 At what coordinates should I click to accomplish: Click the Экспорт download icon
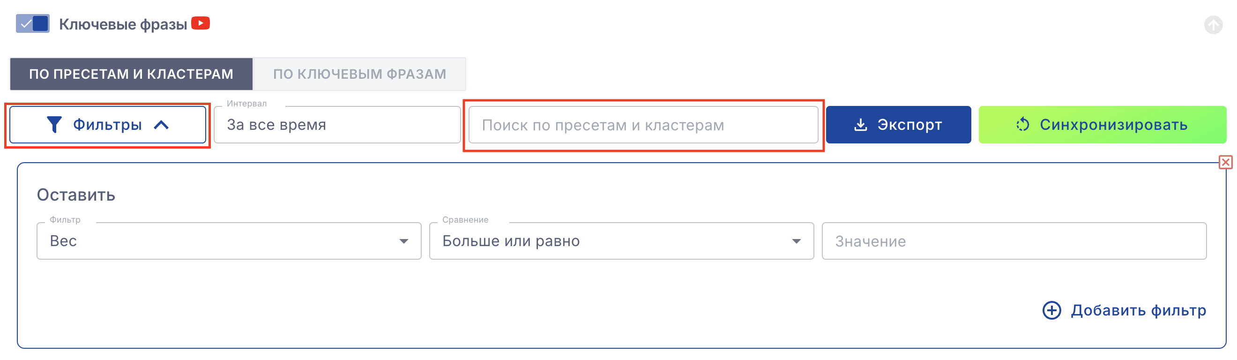click(861, 125)
